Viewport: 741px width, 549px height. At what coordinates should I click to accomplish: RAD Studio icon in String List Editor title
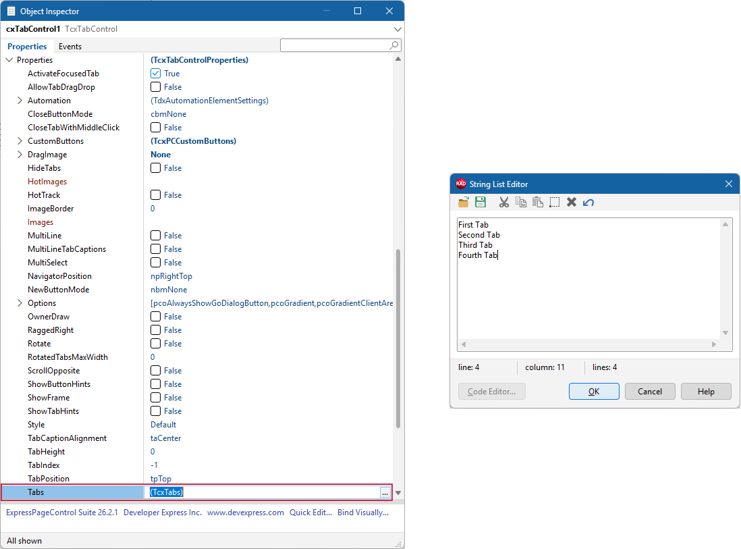coord(461,184)
